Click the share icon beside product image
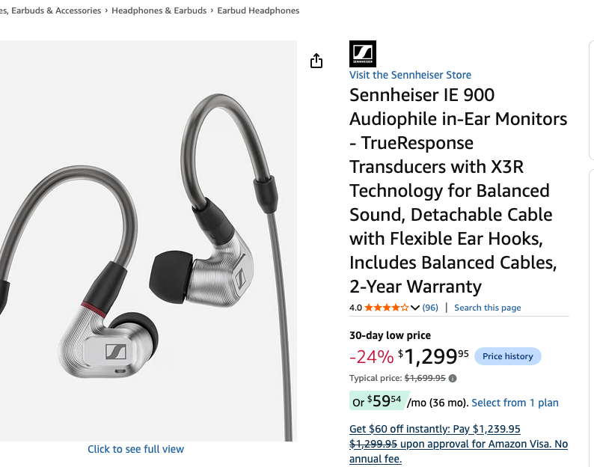 pyautogui.click(x=316, y=61)
